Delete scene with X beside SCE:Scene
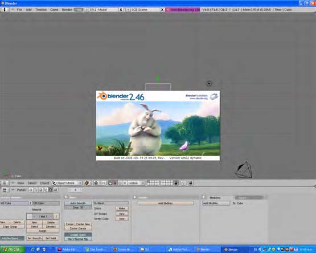Screen dimensions: 316x253 162,10
